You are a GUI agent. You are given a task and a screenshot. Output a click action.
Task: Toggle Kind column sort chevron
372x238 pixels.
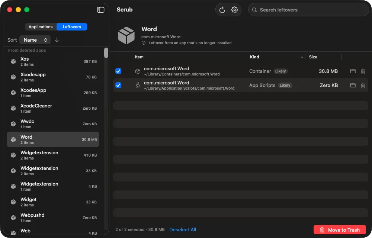point(302,57)
